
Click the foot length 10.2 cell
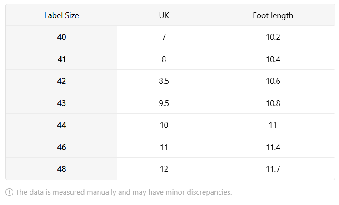click(x=273, y=37)
